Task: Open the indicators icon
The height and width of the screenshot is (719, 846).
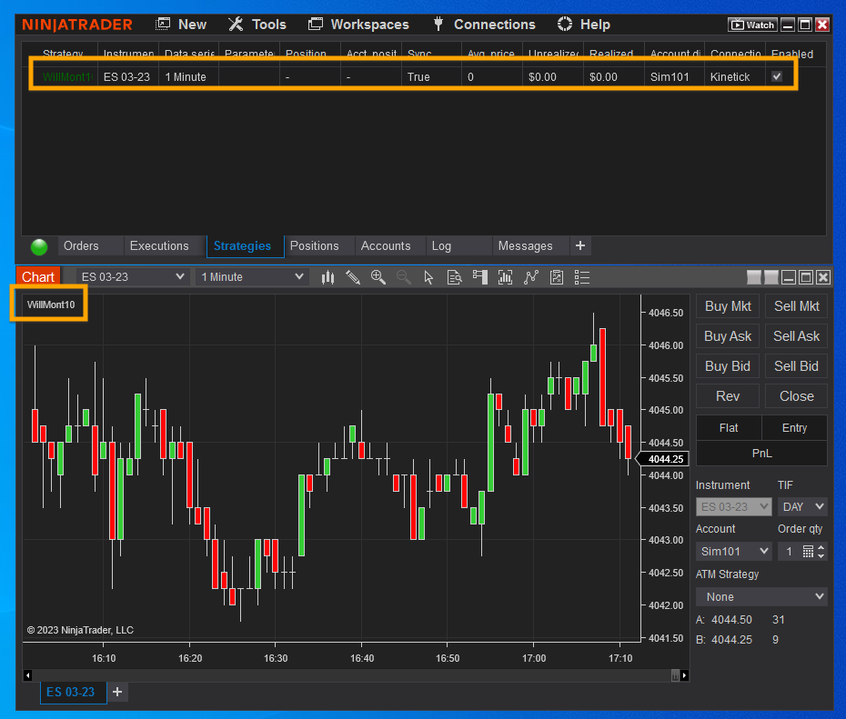Action: click(x=531, y=277)
